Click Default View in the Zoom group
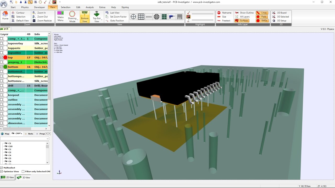This screenshot has height=188, width=335. [x=20, y=21]
